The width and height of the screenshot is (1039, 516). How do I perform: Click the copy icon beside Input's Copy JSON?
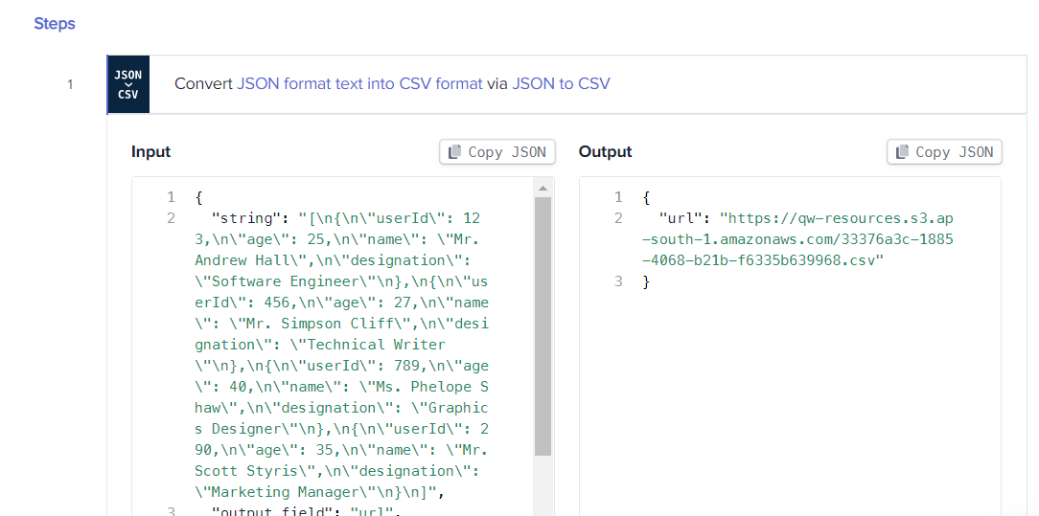pos(455,152)
